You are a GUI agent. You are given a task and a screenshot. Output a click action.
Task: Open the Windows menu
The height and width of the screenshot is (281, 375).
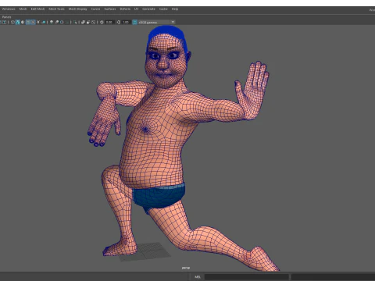point(9,9)
